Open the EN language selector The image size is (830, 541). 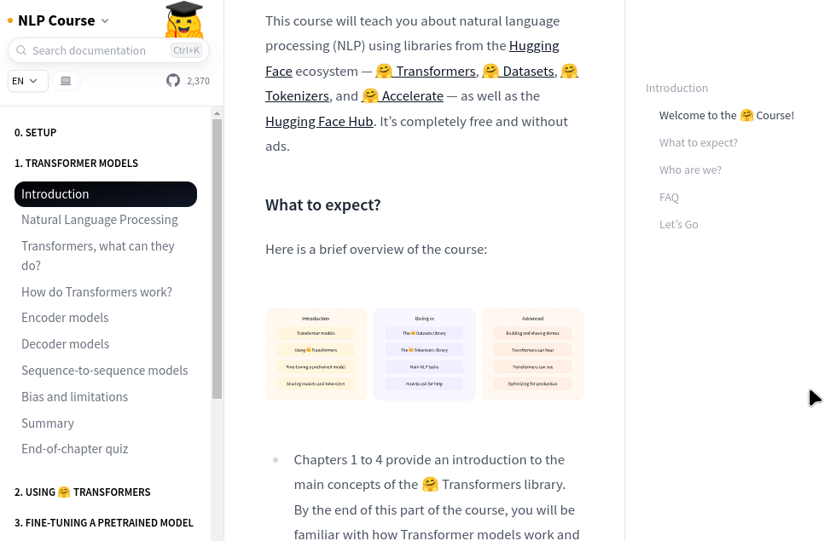(28, 81)
